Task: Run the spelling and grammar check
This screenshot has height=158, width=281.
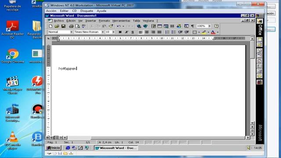Action: (84, 26)
